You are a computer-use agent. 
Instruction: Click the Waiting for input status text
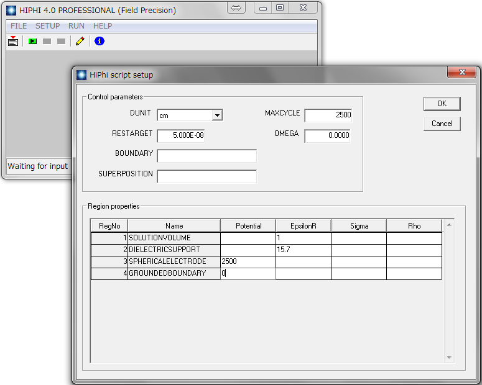(x=37, y=166)
